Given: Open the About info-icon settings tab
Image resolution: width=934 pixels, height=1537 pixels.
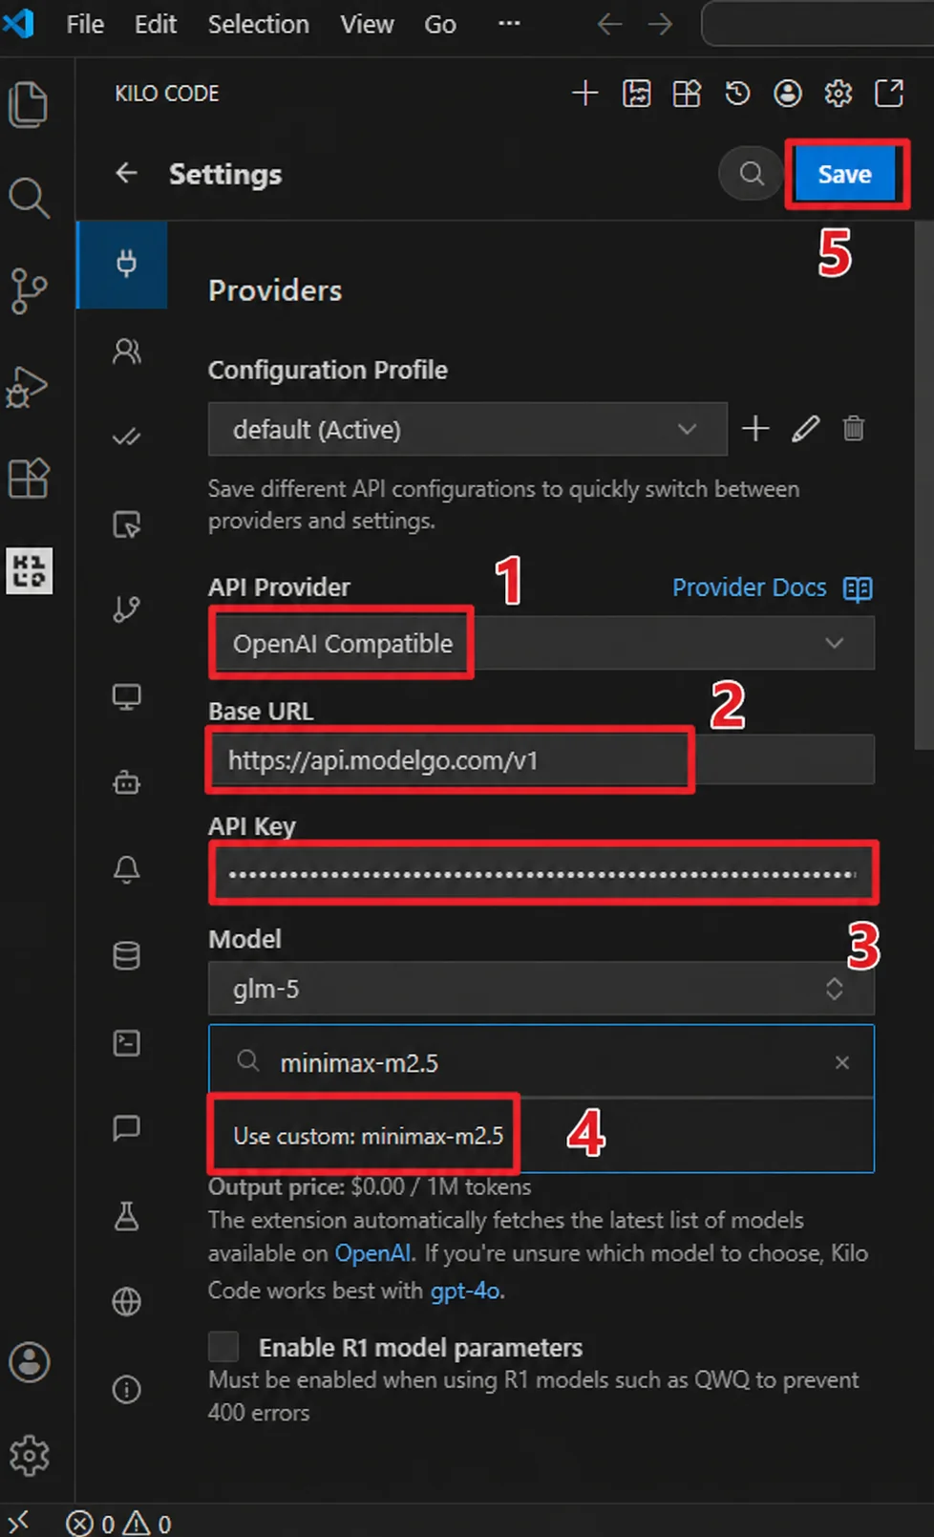Looking at the screenshot, I should click(x=126, y=1389).
